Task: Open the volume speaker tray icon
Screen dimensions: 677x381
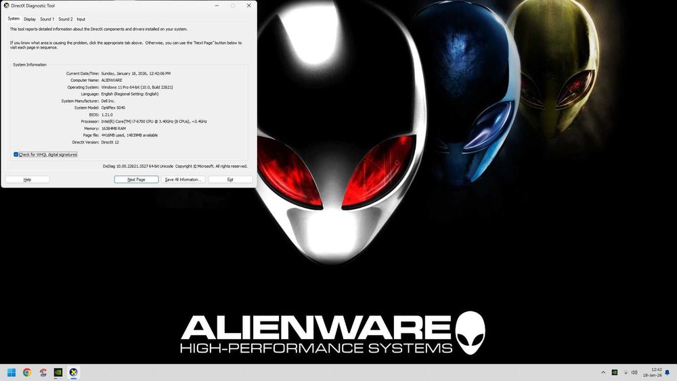Action: (634, 372)
